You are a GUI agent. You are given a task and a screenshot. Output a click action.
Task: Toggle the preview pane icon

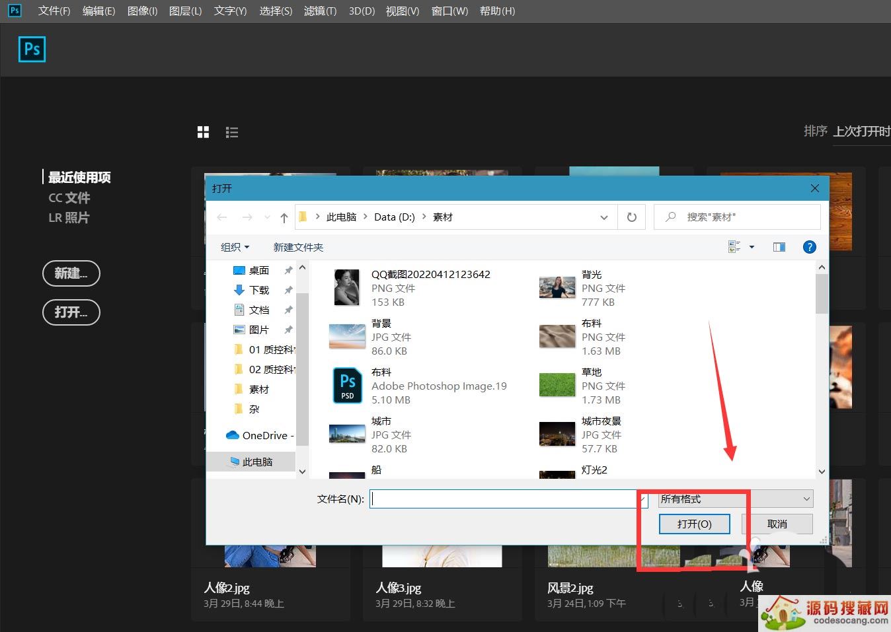(779, 247)
